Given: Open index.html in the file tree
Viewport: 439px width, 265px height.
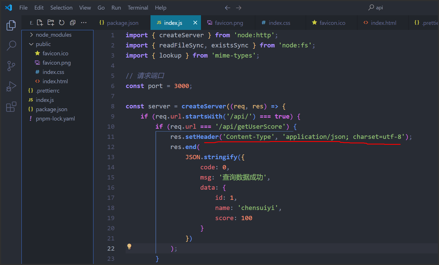Looking at the screenshot, I should tap(57, 81).
